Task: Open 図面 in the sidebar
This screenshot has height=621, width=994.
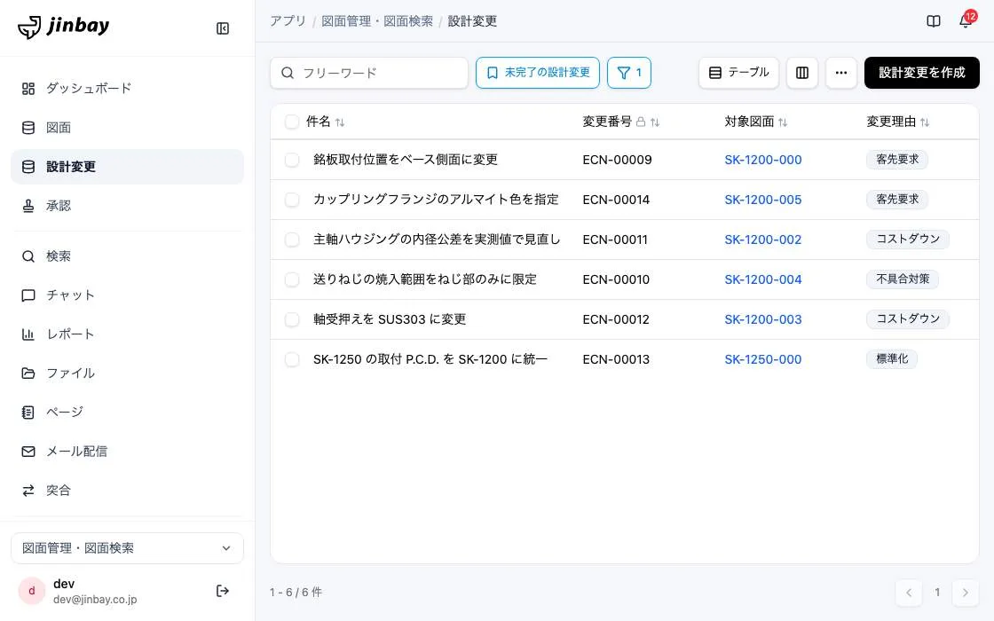Action: click(128, 128)
